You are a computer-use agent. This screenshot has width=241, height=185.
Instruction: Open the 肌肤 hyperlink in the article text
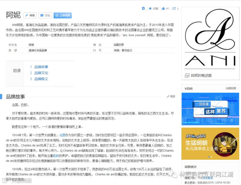pyautogui.click(x=56, y=156)
